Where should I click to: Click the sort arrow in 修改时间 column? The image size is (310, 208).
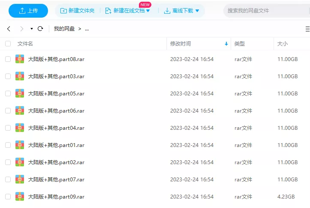pyautogui.click(x=226, y=44)
